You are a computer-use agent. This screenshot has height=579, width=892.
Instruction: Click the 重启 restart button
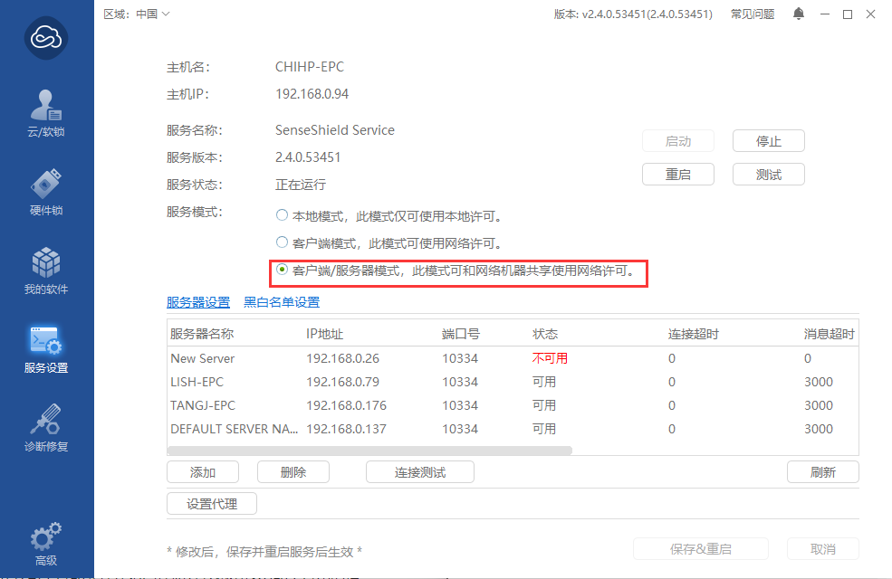[678, 175]
